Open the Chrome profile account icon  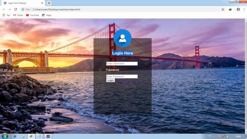point(238,9)
